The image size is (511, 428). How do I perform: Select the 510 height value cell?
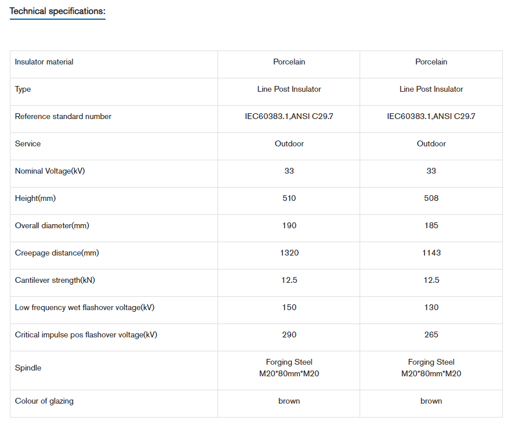pos(289,199)
